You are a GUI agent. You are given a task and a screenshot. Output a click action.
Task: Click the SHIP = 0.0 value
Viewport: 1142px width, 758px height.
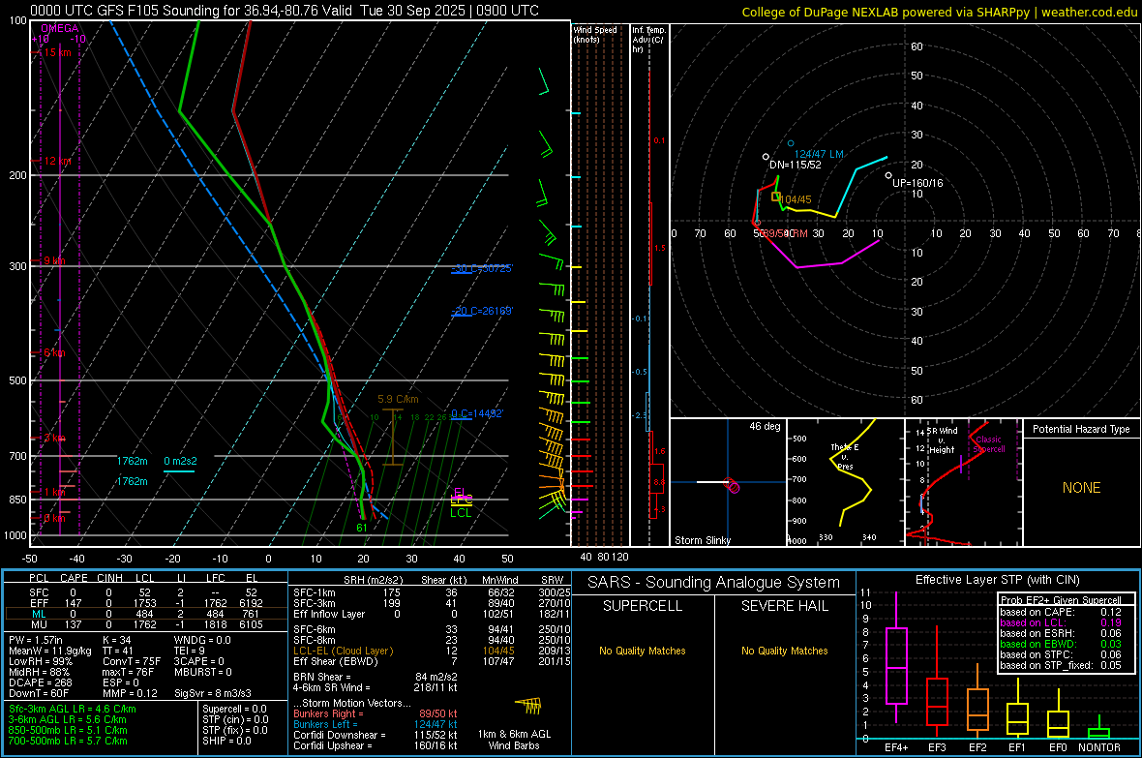coord(226,741)
